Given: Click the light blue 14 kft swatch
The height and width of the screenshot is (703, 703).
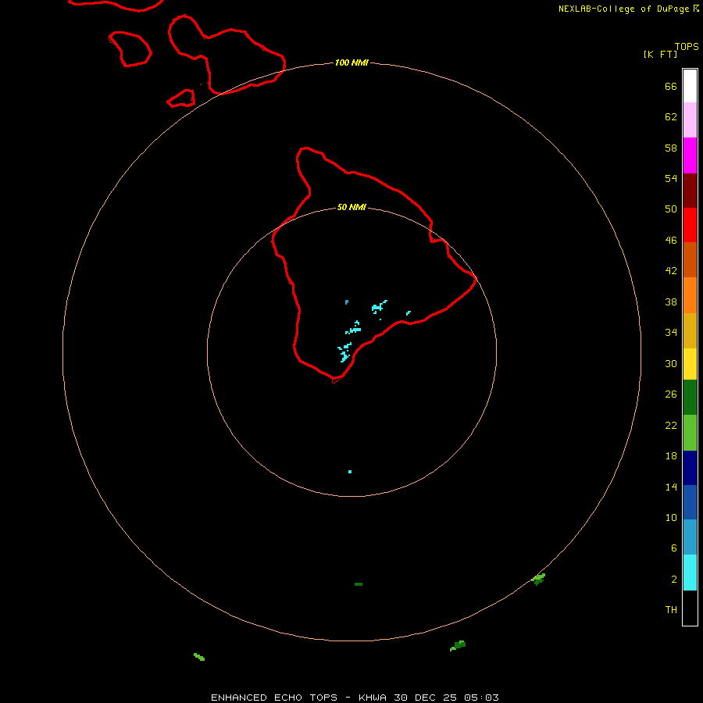Looking at the screenshot, I should 690,537.
